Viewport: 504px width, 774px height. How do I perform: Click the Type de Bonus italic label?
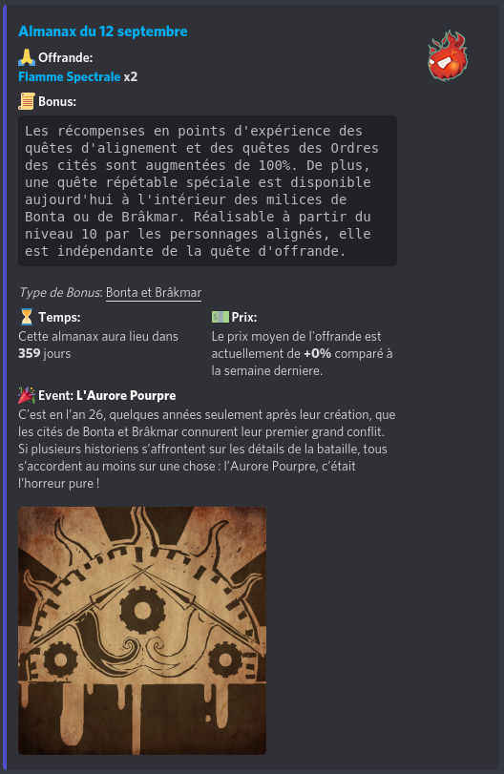point(60,292)
